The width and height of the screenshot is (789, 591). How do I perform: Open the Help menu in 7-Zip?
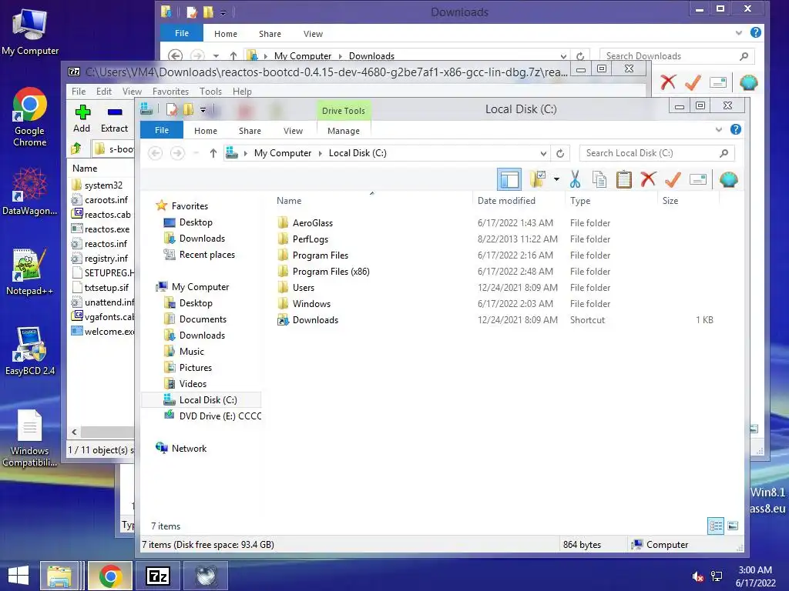[x=242, y=92]
